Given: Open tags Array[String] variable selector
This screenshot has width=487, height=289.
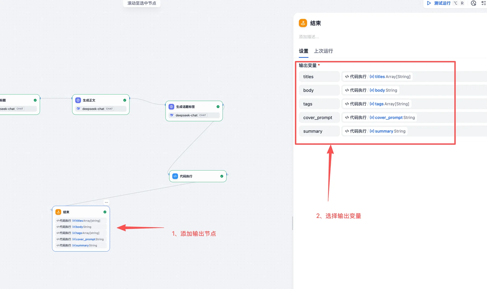Looking at the screenshot, I should 377,104.
